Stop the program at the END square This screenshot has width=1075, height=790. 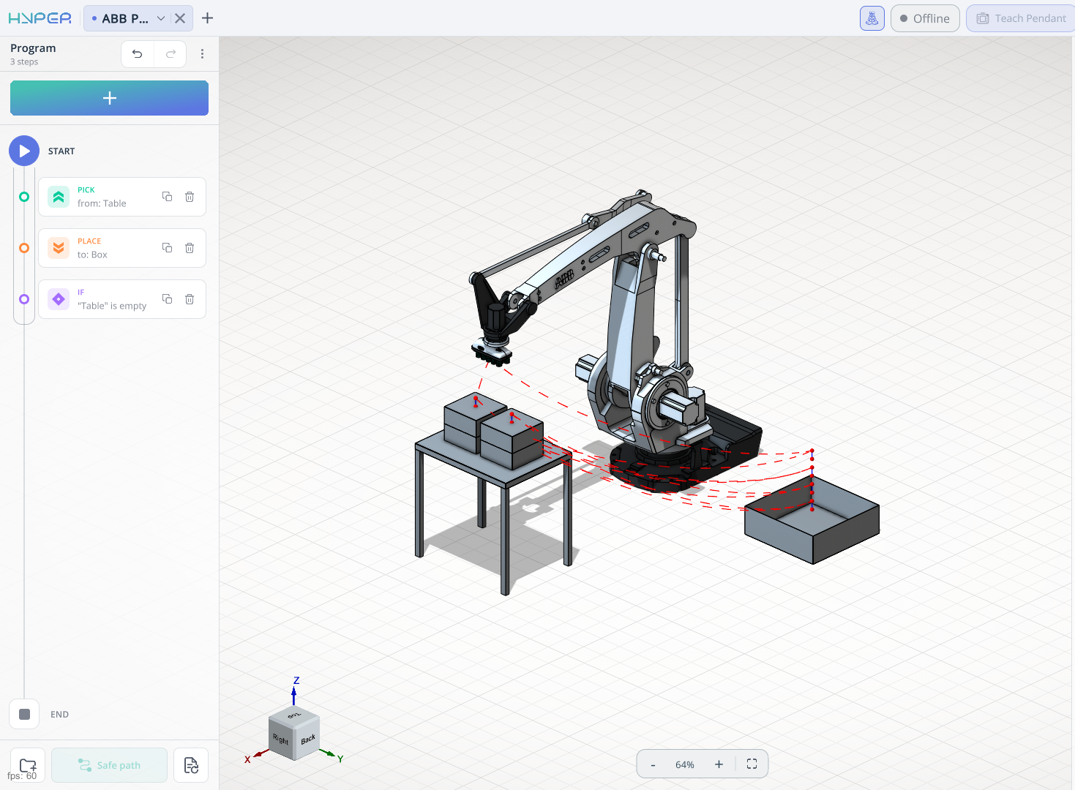click(24, 714)
